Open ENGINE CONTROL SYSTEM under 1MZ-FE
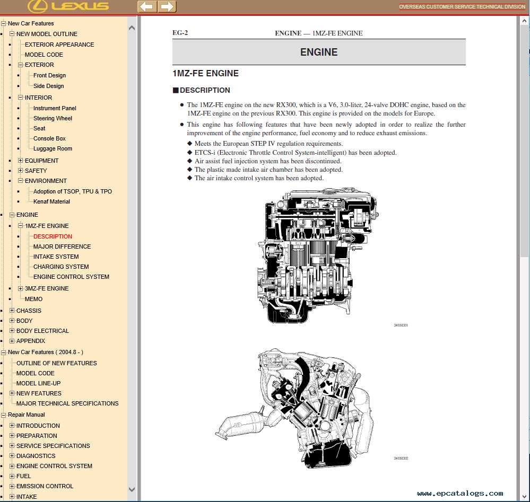 pyautogui.click(x=71, y=277)
